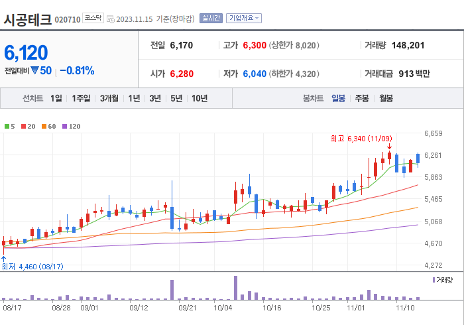The width and height of the screenshot is (464, 325).
Task: Click the calendar icon before the date
Action: coord(111,19)
